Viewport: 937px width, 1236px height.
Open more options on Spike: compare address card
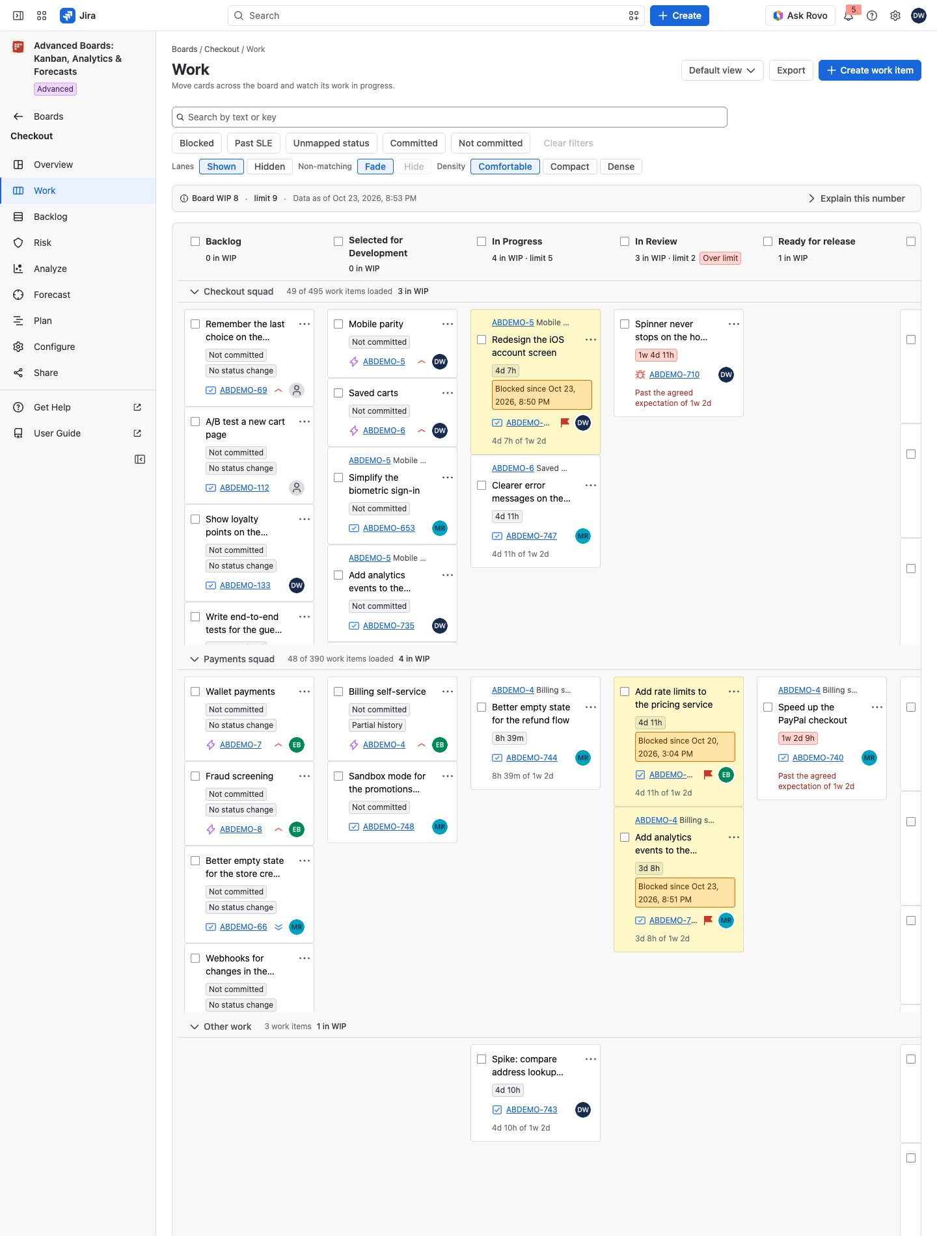point(591,1059)
